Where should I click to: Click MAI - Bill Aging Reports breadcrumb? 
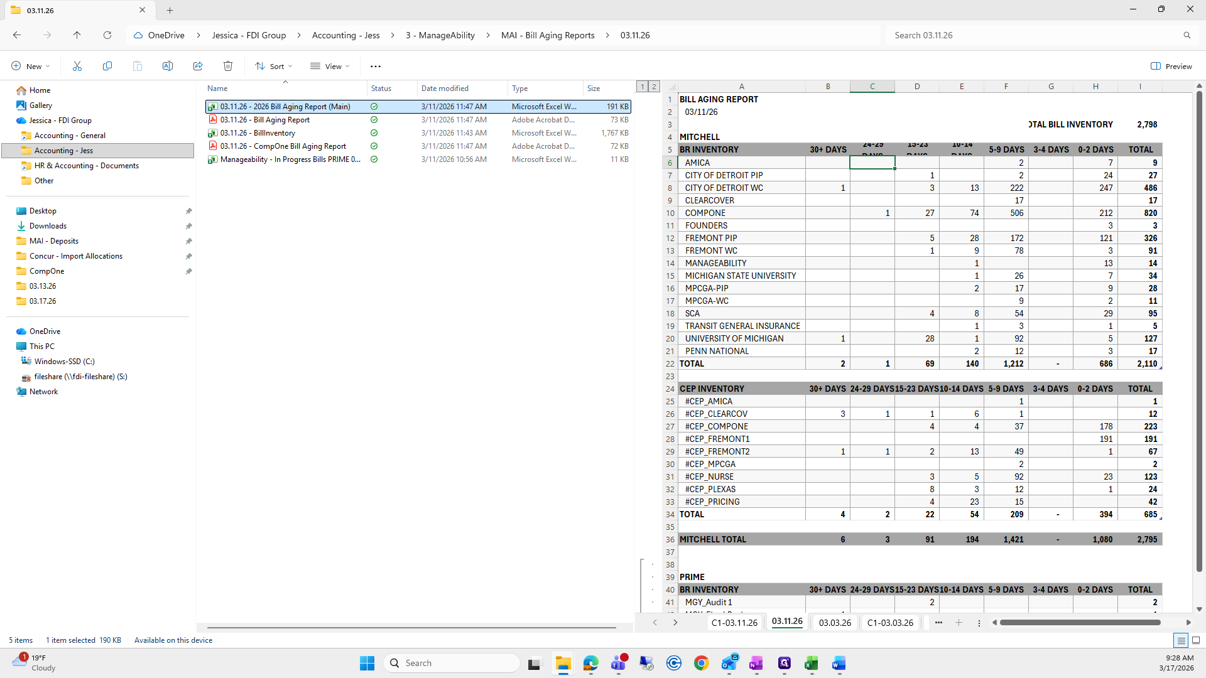[x=547, y=35]
